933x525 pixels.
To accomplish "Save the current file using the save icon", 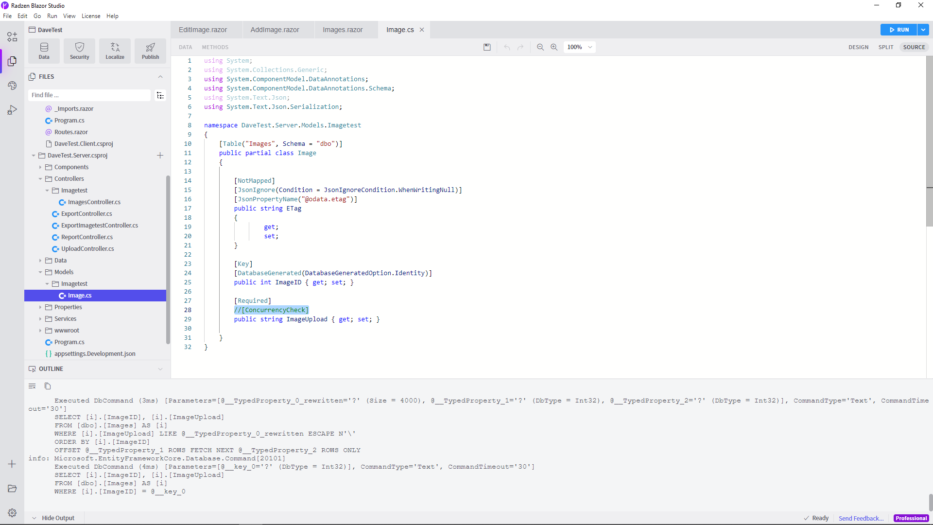I will (487, 47).
